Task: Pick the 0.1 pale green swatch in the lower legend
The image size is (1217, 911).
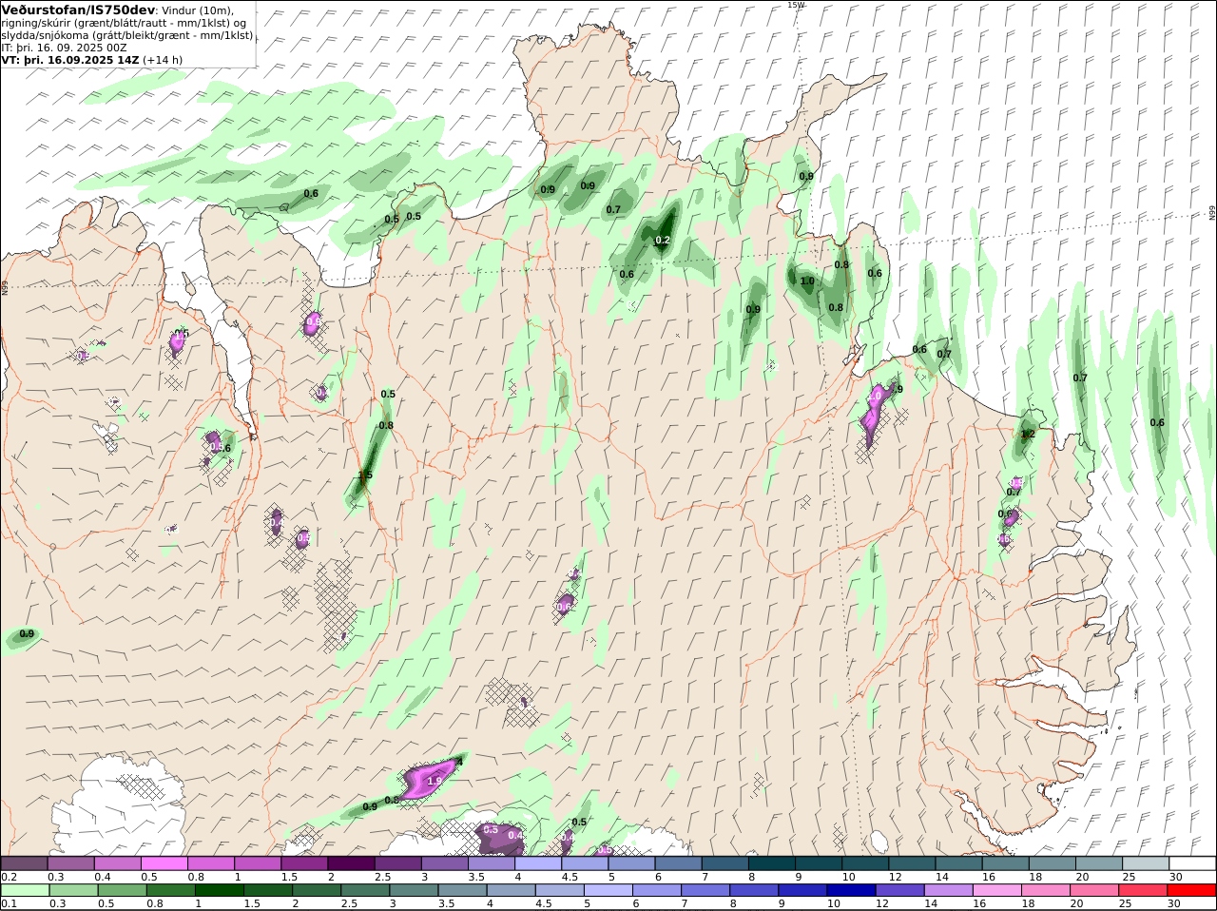Action: tap(24, 890)
